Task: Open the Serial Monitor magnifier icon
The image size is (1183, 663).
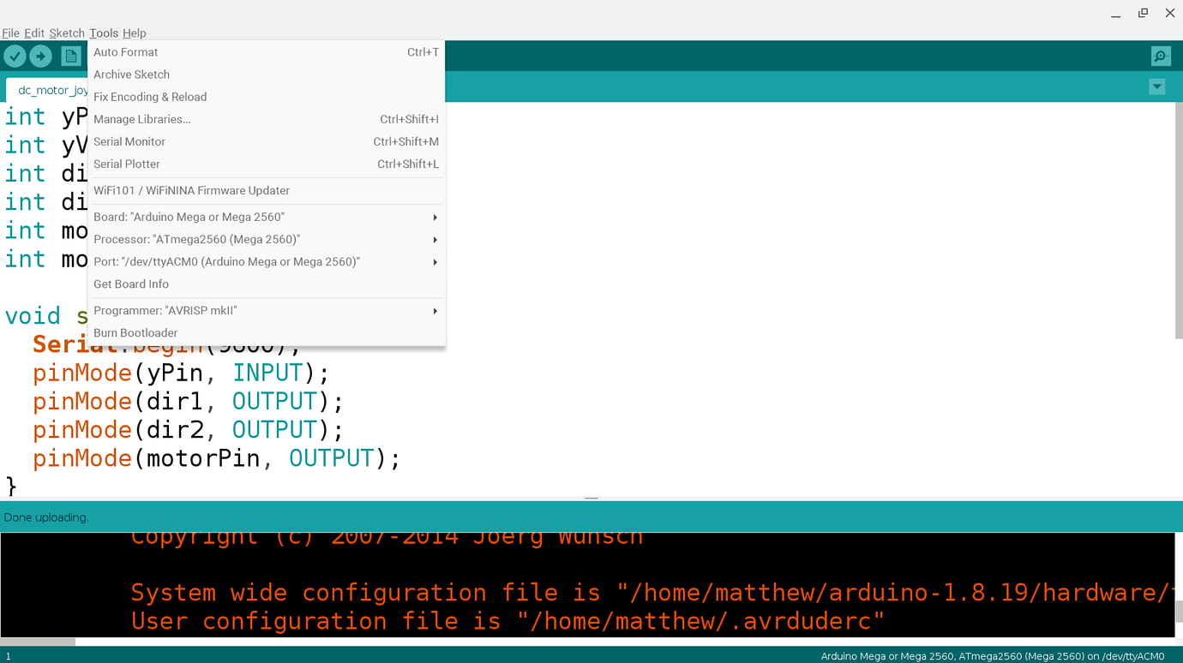Action: [x=1161, y=56]
